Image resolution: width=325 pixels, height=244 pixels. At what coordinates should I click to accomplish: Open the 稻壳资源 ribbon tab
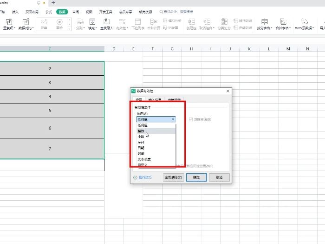pos(145,12)
